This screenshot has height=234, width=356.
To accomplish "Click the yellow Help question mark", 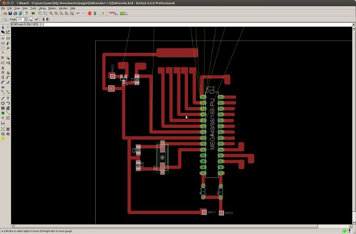I will click(102, 13).
